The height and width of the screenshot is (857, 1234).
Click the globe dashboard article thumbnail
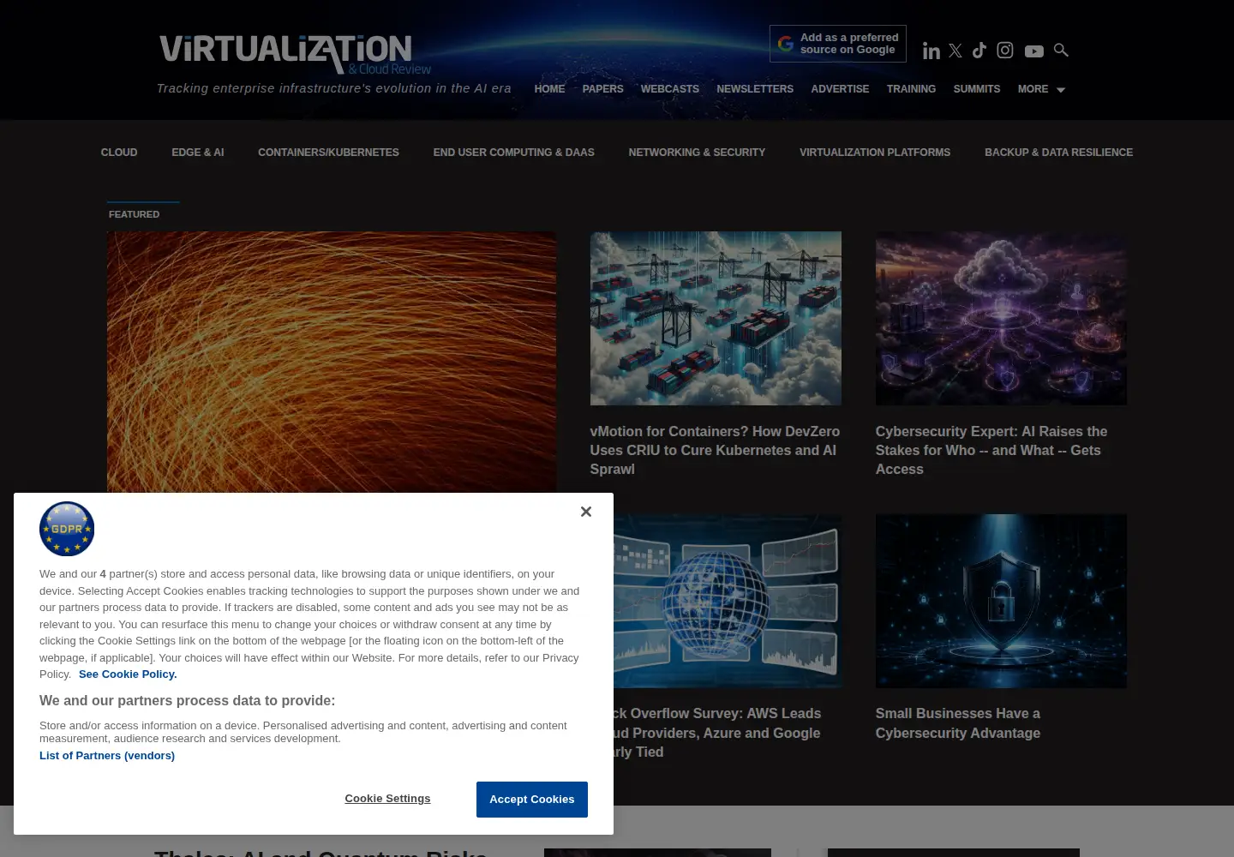[728, 601]
